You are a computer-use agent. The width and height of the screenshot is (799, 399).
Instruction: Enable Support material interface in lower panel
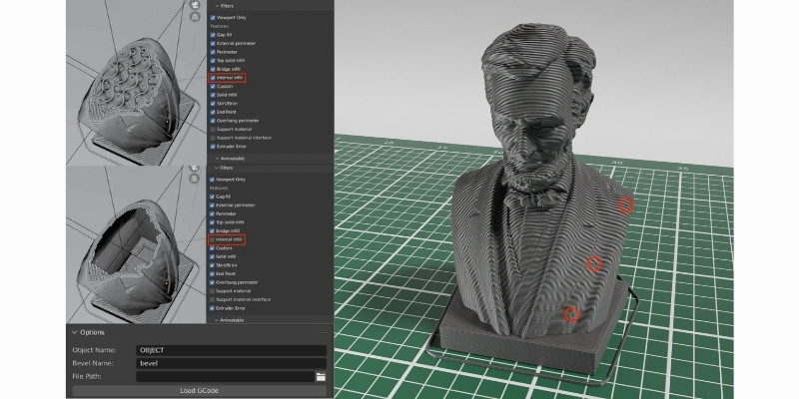click(213, 300)
